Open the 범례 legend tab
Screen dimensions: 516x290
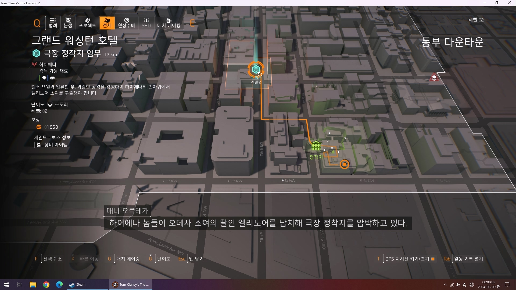click(x=53, y=23)
